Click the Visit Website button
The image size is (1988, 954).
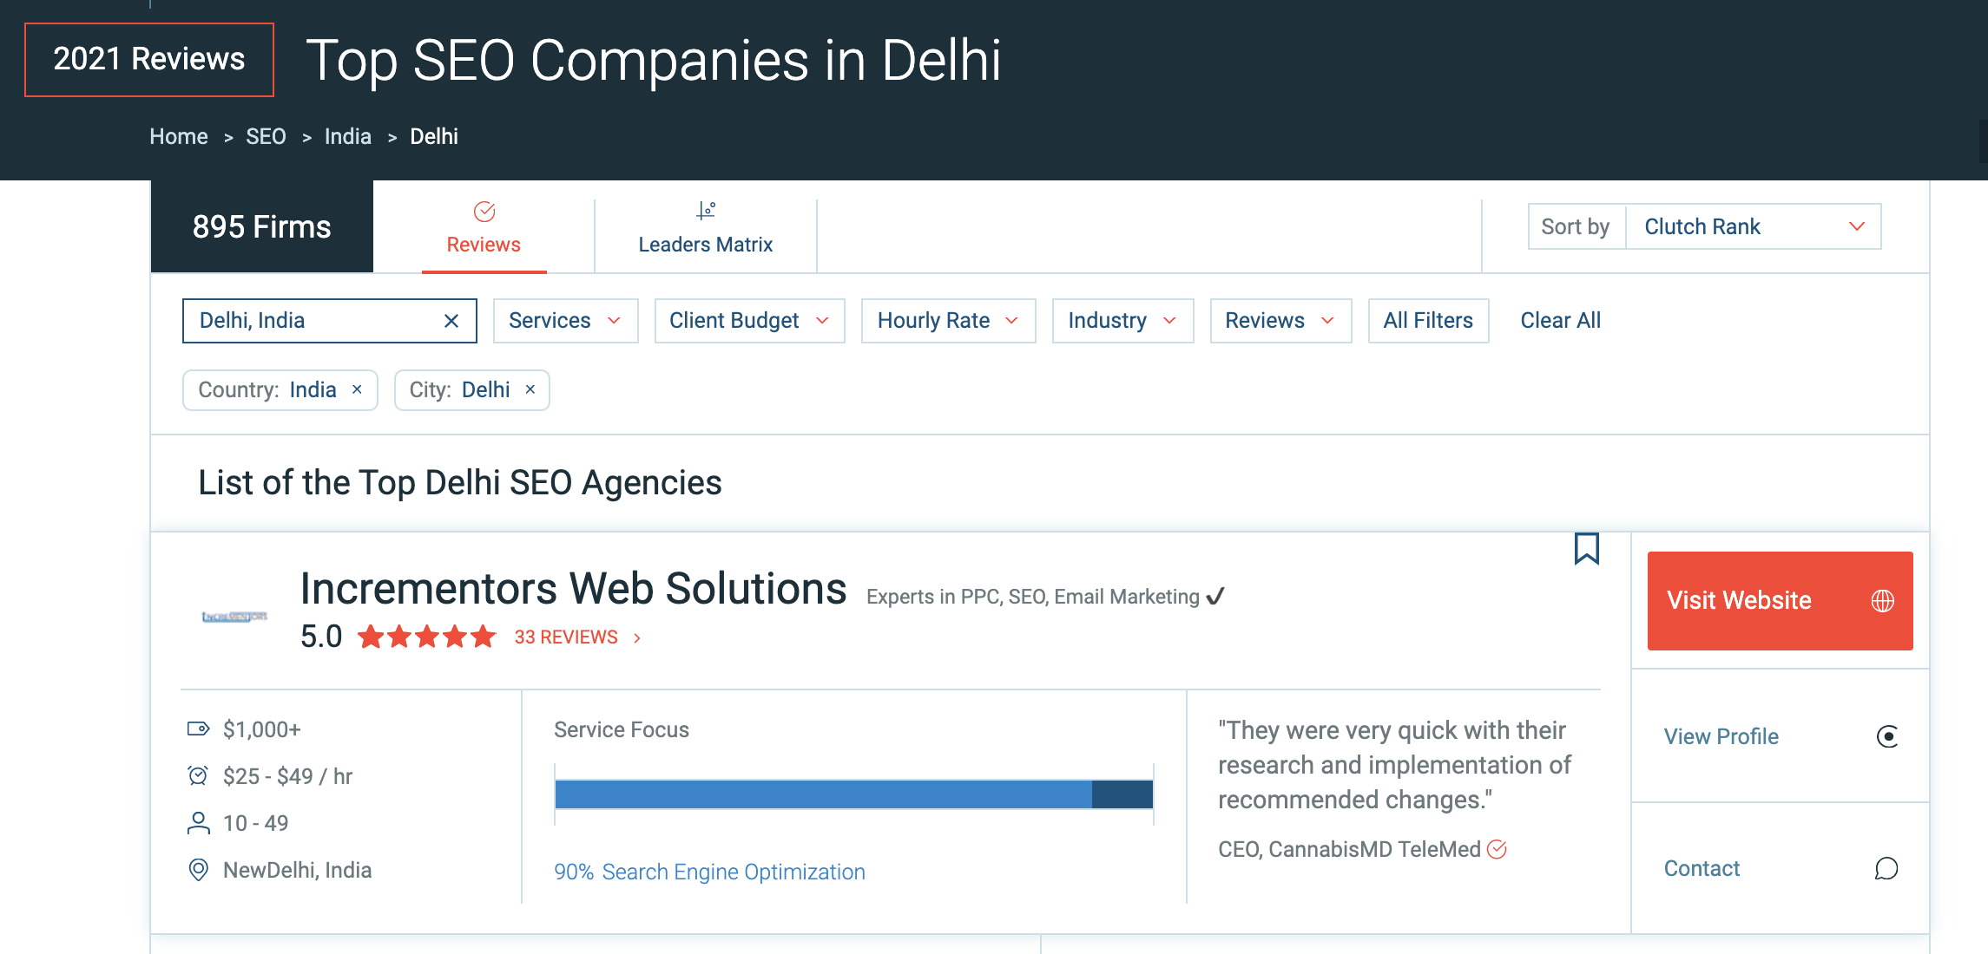coord(1780,601)
